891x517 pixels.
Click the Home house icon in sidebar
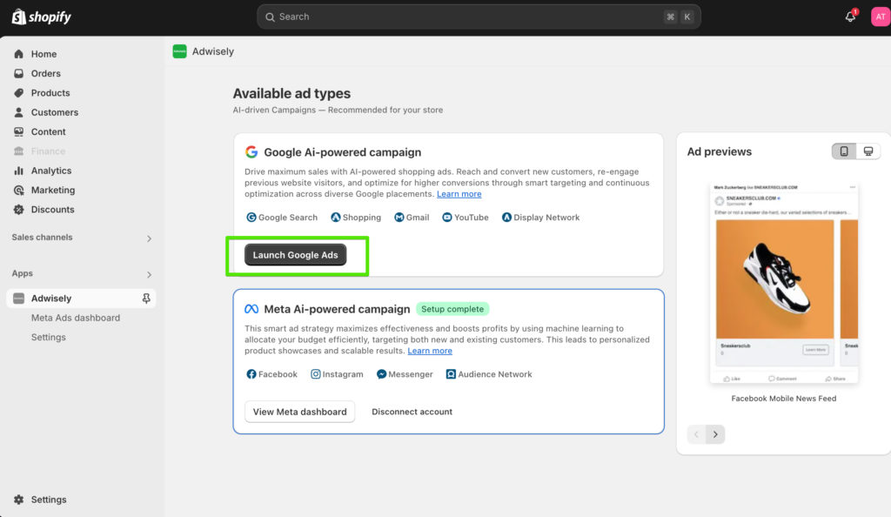point(19,54)
